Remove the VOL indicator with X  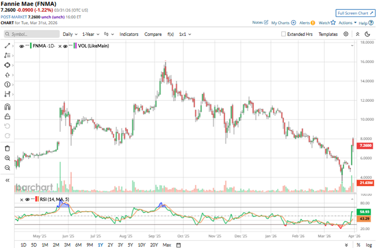pyautogui.click(x=60, y=46)
